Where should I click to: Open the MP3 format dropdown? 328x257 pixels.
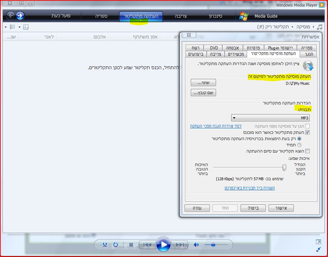click(270, 118)
